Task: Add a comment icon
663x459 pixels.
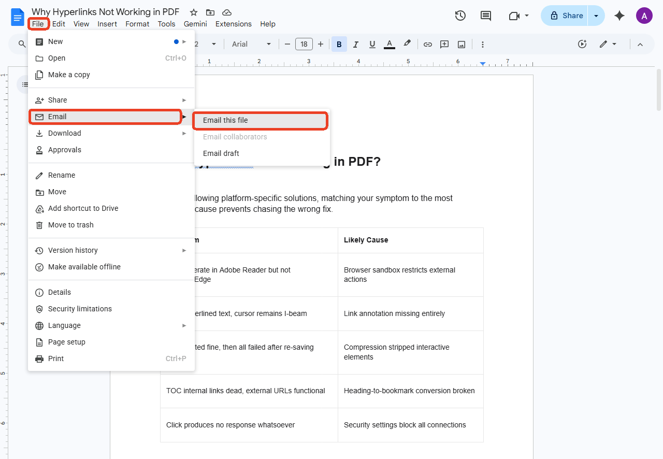Action: [x=444, y=44]
